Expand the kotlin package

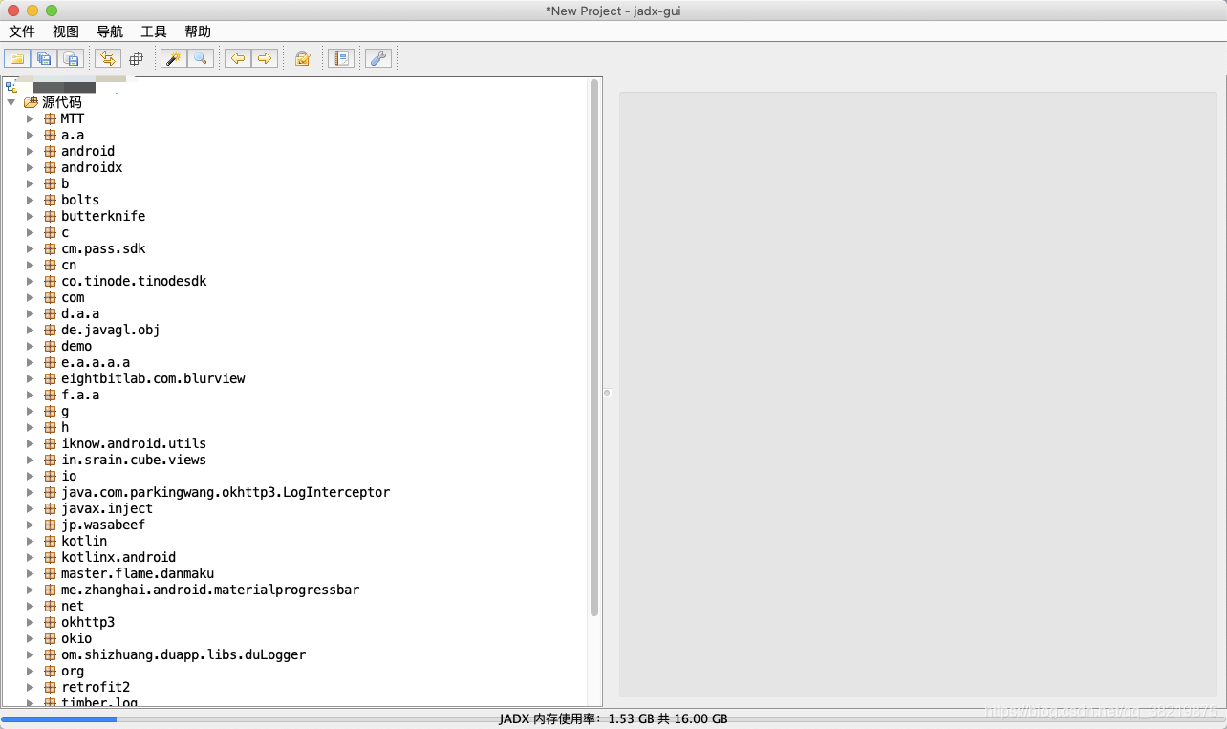tap(30, 541)
